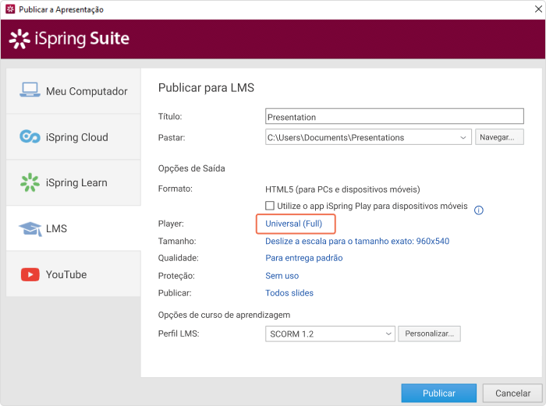Click the iSpring Cloud icon
Image resolution: width=546 pixels, height=406 pixels.
(30, 136)
